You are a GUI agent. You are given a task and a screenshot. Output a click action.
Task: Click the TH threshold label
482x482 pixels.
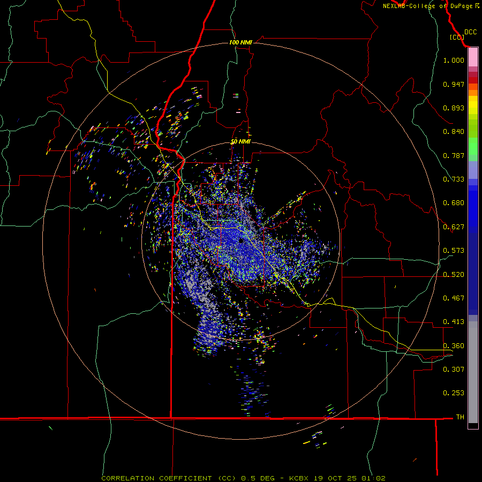460,417
